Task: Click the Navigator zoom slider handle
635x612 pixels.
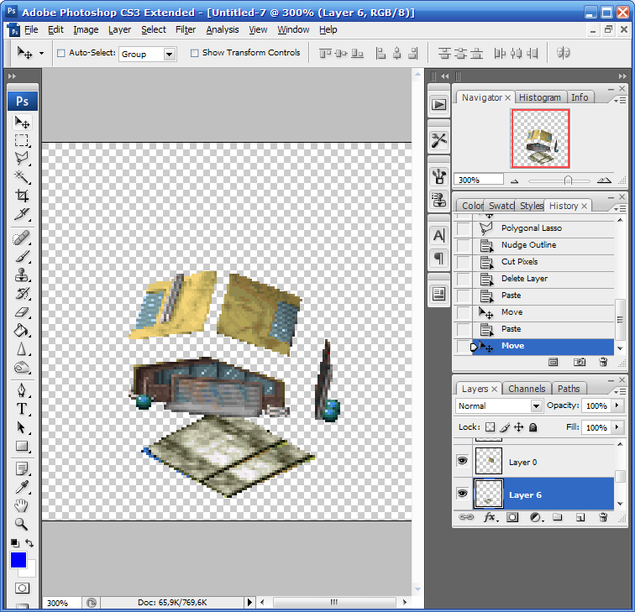Action: (568, 180)
